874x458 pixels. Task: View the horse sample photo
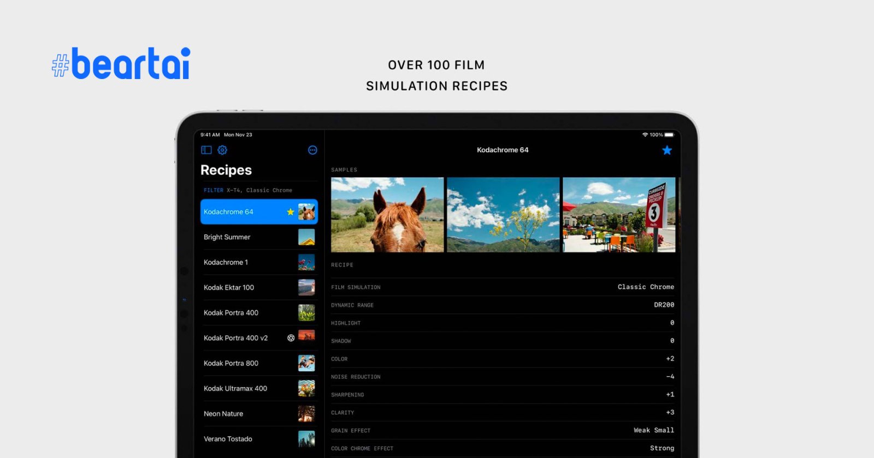387,214
